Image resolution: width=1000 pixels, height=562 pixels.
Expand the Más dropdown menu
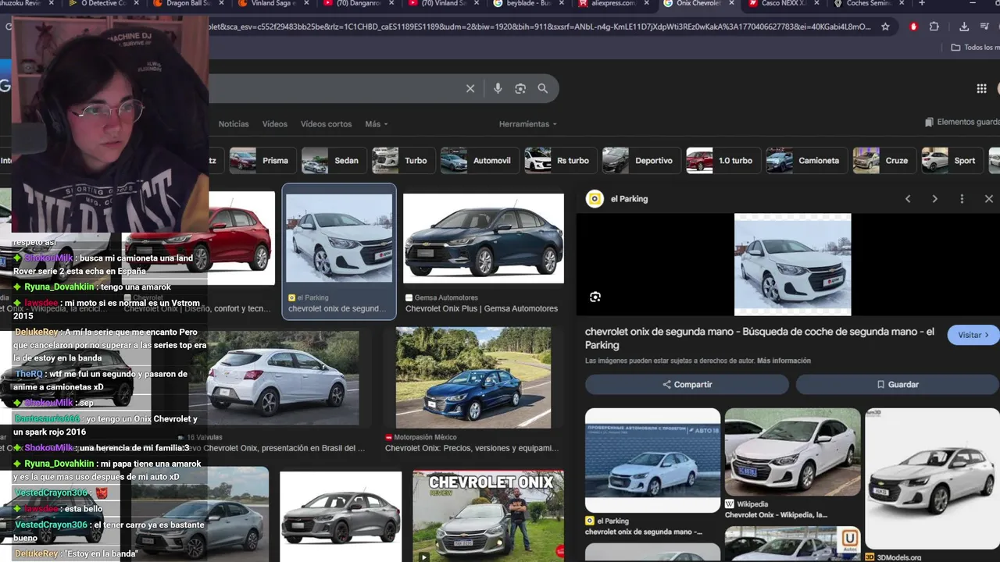pos(376,124)
